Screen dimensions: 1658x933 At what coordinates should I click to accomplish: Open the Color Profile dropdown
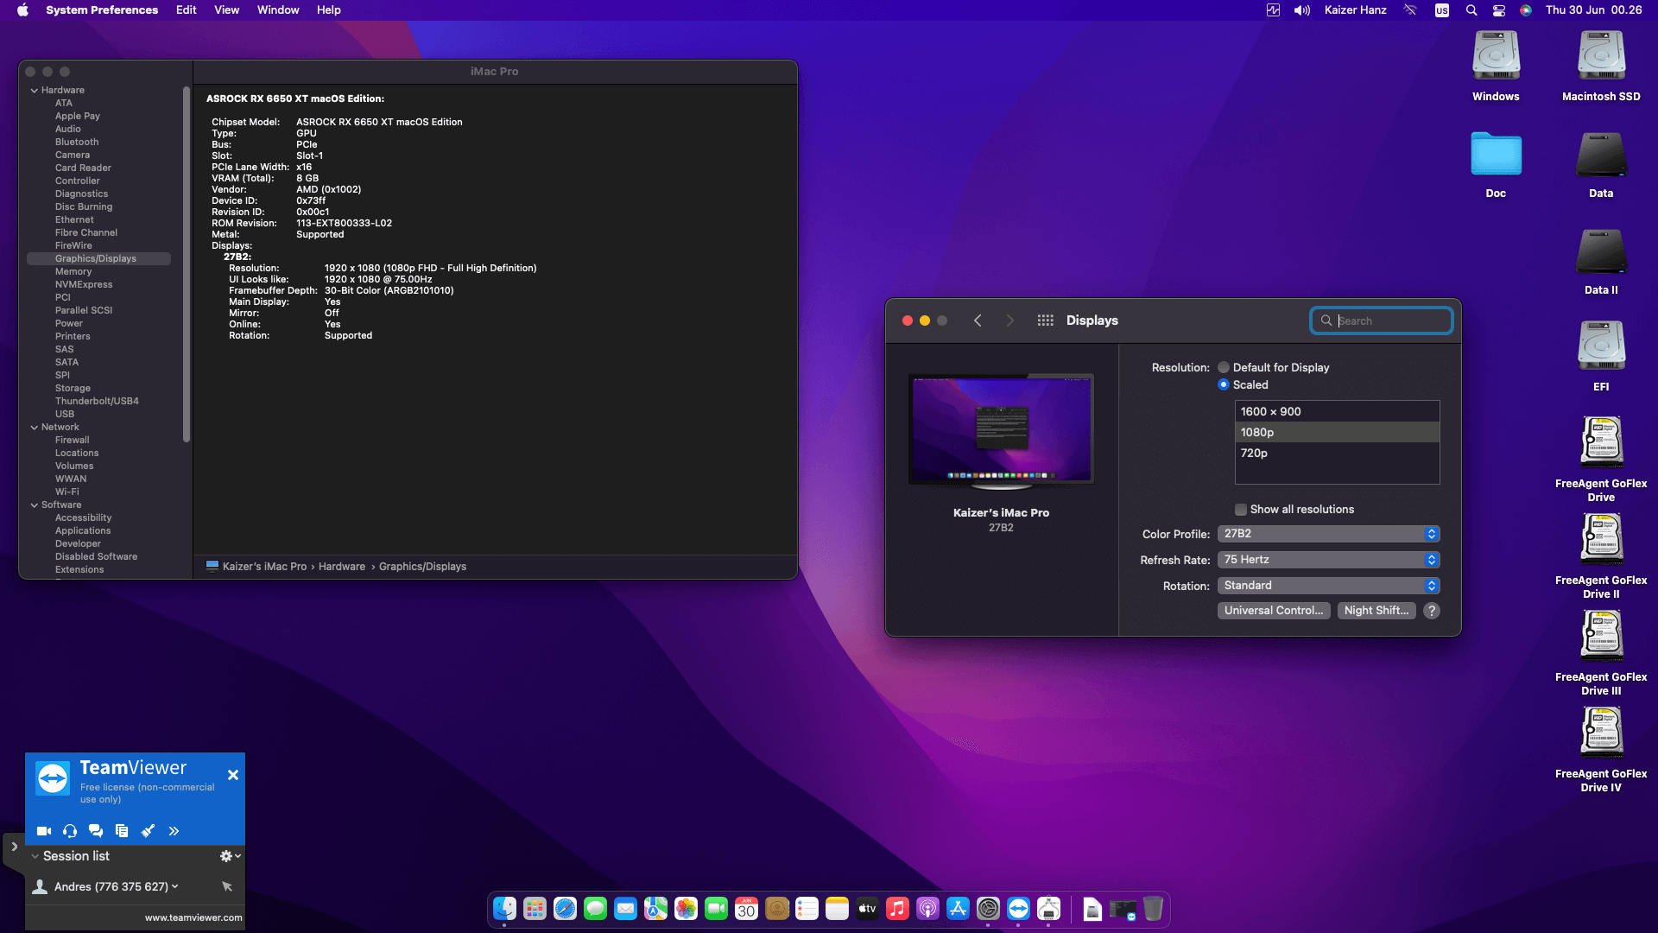(x=1328, y=534)
